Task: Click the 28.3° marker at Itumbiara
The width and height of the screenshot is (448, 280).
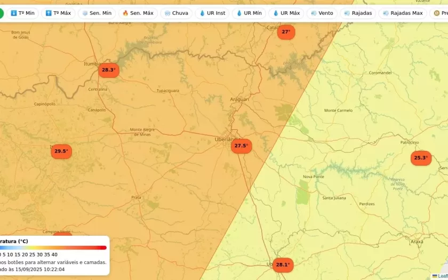Action: pos(108,70)
